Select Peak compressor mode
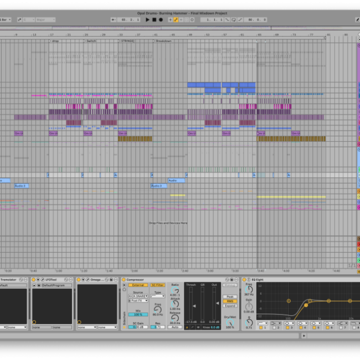The width and height of the screenshot is (360, 360). 230,297
